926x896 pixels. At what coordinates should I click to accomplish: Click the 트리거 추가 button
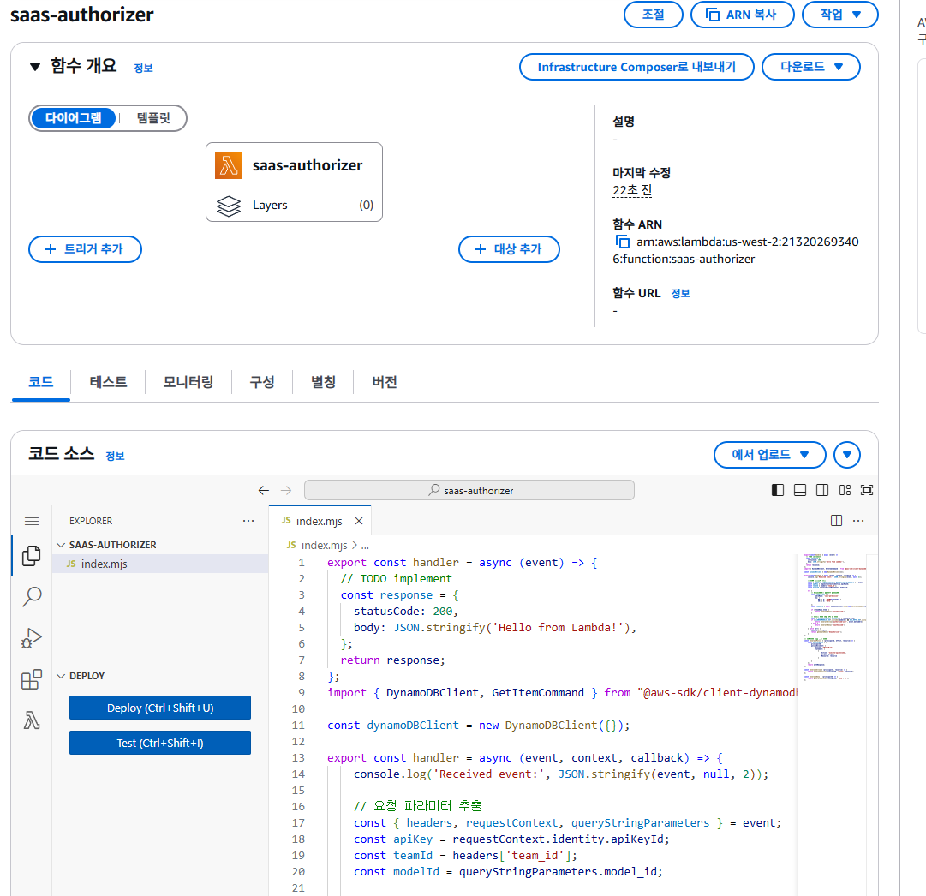pyautogui.click(x=85, y=249)
